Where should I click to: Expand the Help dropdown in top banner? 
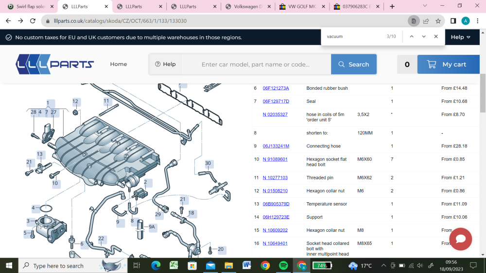coord(460,37)
